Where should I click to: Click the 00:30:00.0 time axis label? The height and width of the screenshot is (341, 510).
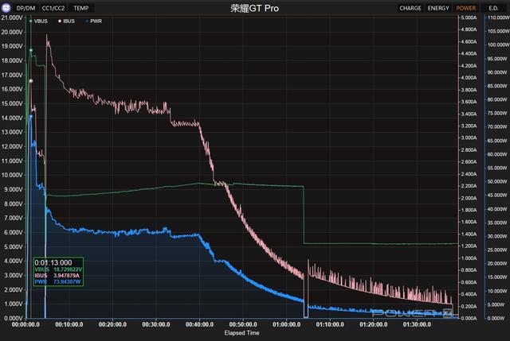click(x=156, y=324)
